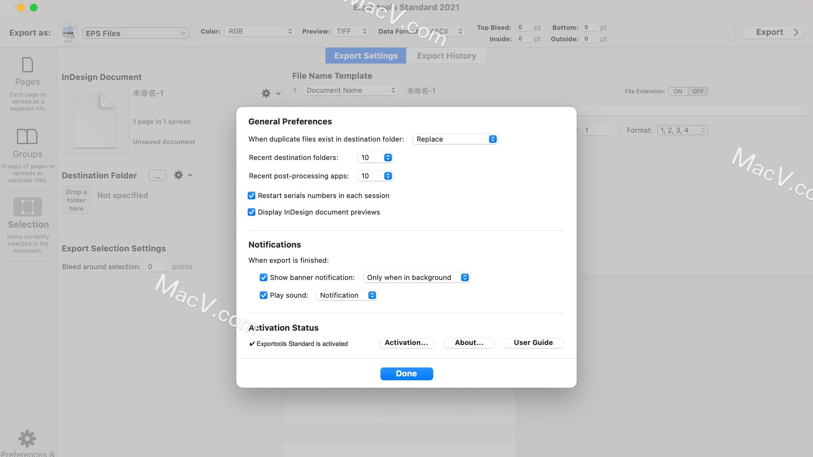The width and height of the screenshot is (813, 457).
Task: Click Unsaved document status text
Action: click(164, 142)
